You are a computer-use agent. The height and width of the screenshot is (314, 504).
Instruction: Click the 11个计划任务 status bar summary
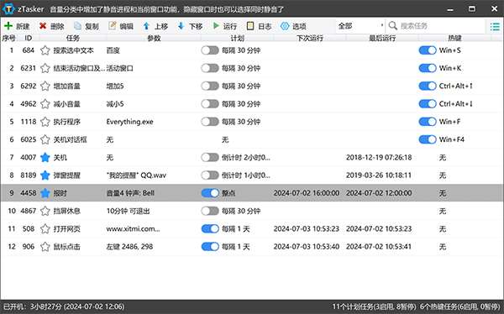[x=374, y=306]
